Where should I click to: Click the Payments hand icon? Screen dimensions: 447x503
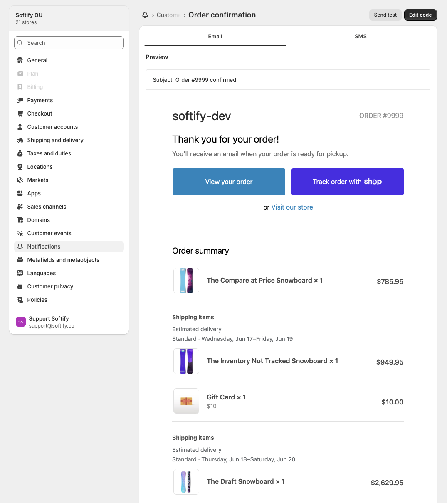coord(20,100)
